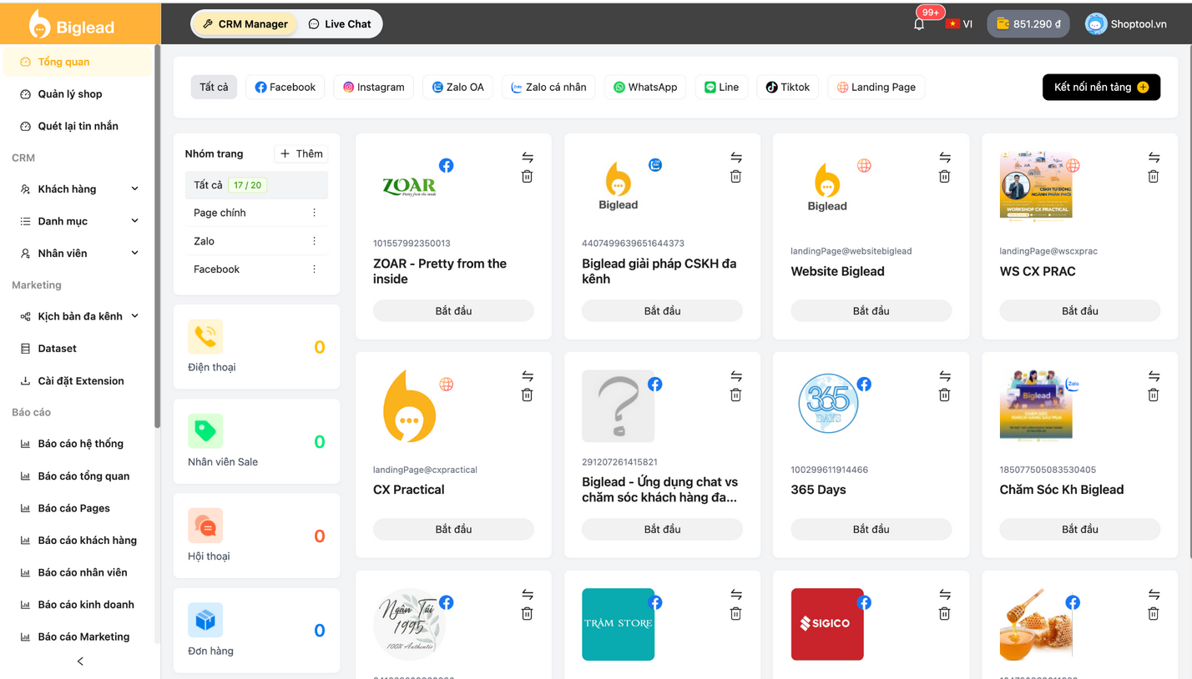This screenshot has width=1192, height=679.
Task: Delete the ZOAR page with trash icon
Action: (x=527, y=177)
